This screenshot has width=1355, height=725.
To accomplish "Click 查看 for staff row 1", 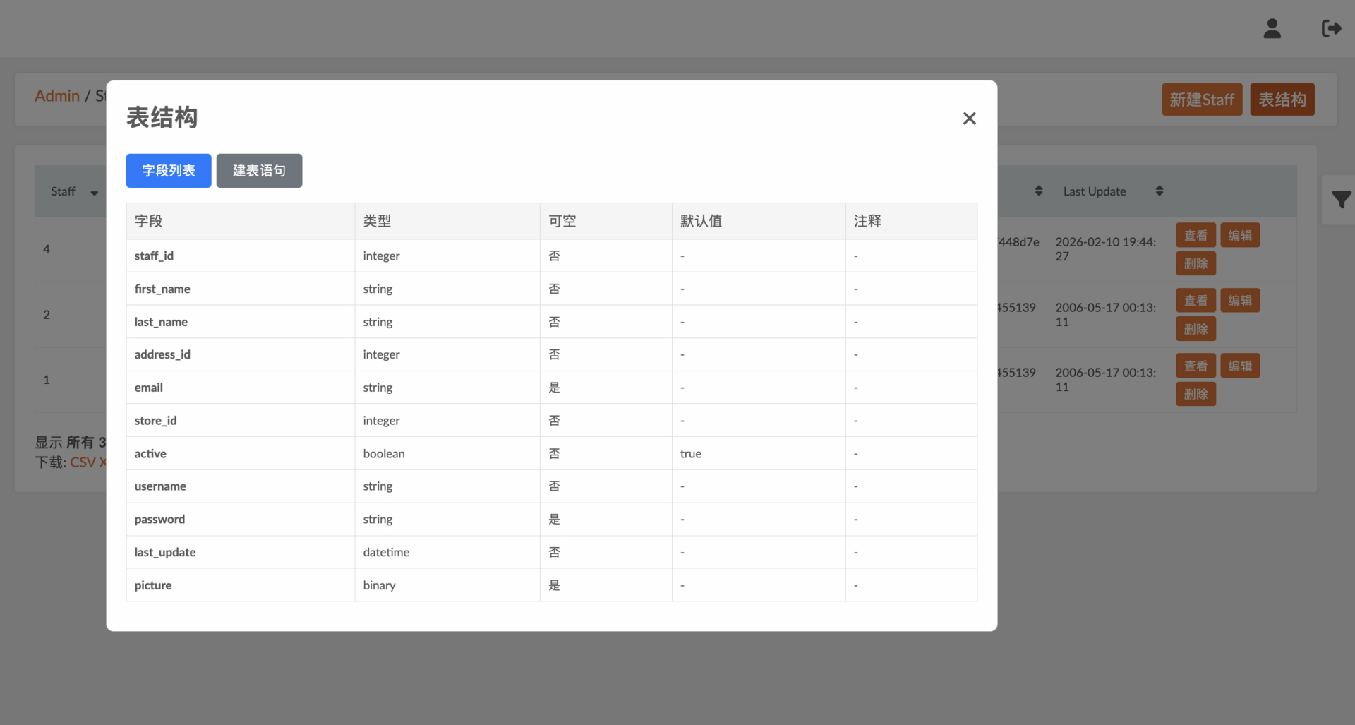I will (x=1196, y=366).
